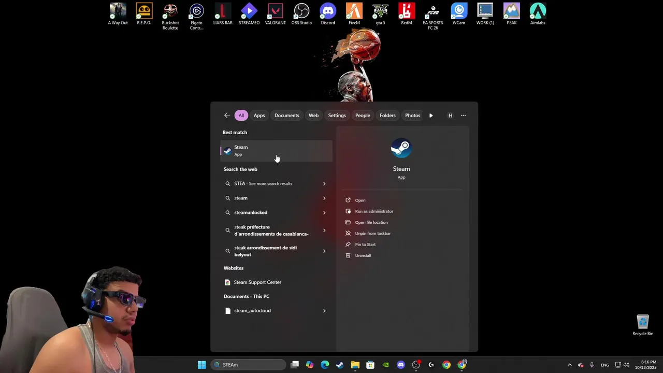
Task: Choose Pin to Start
Action: pyautogui.click(x=365, y=245)
